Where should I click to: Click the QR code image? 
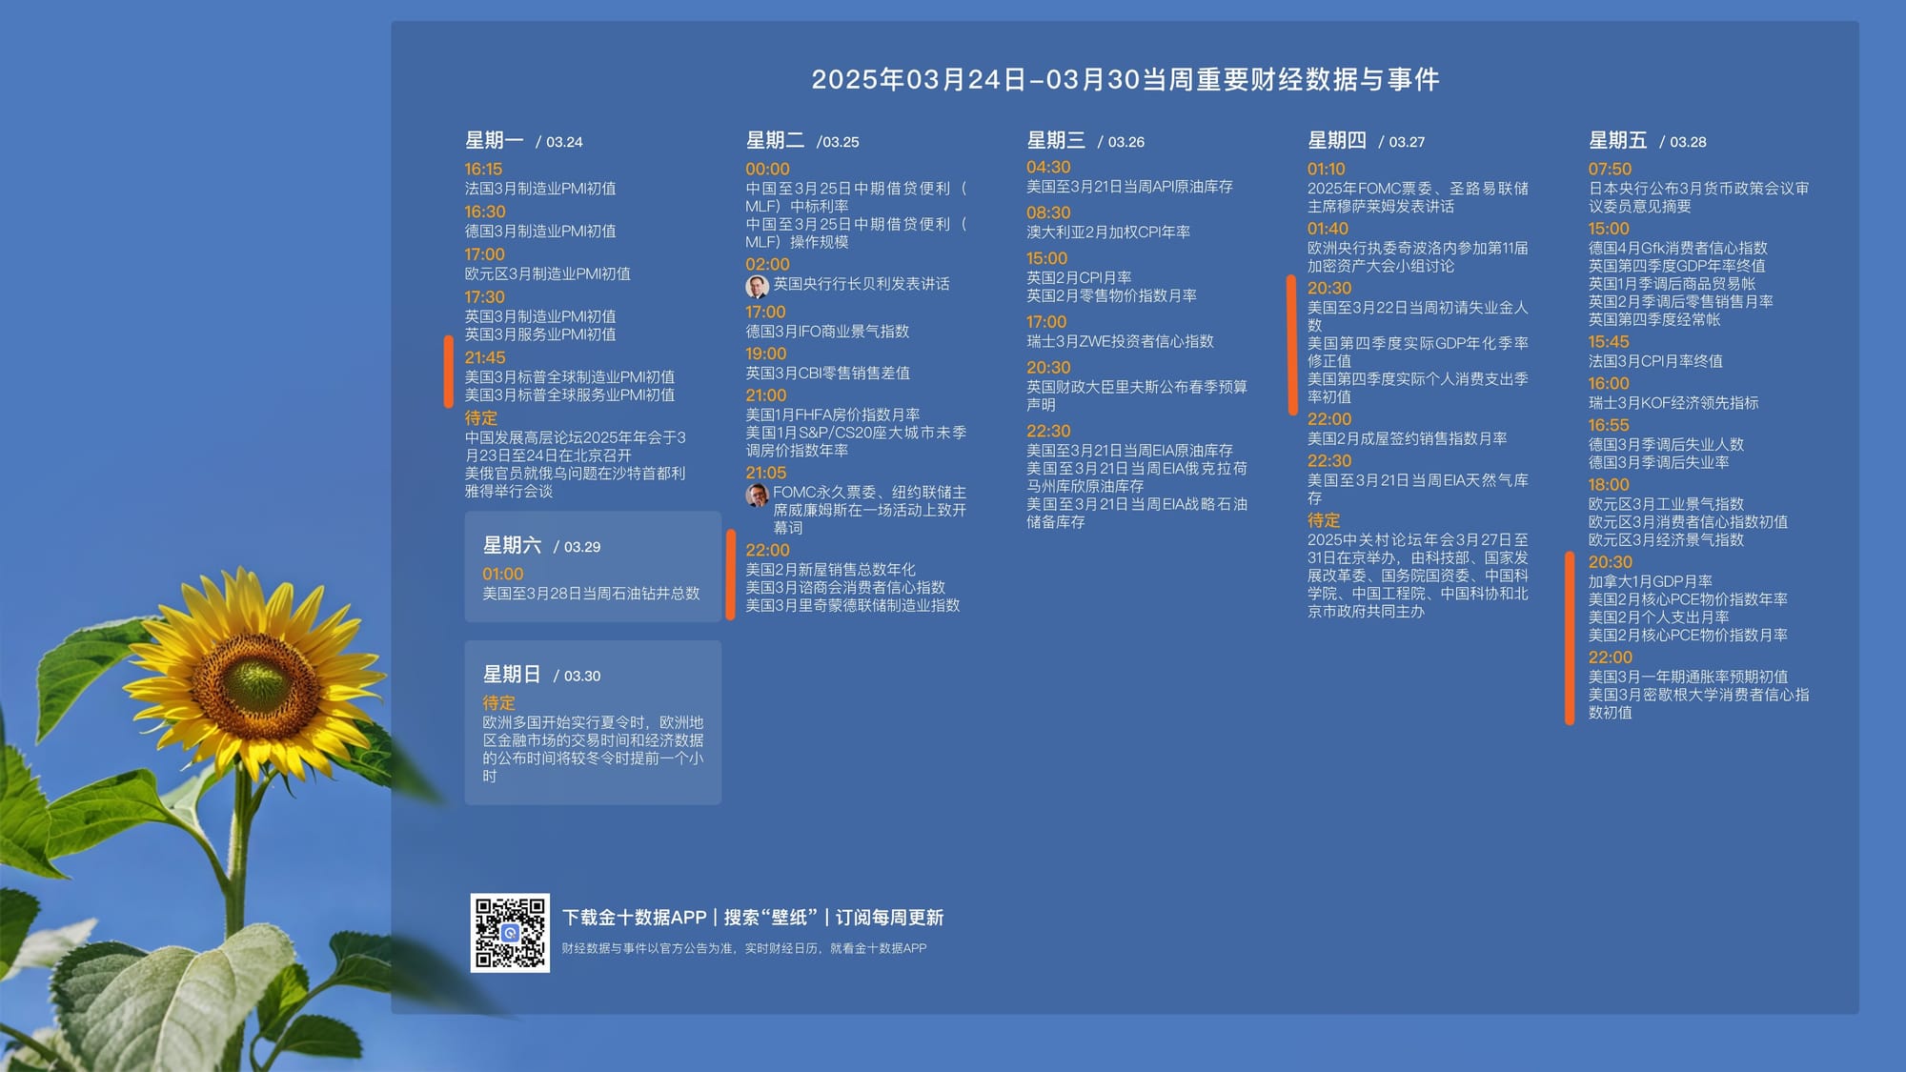click(510, 933)
